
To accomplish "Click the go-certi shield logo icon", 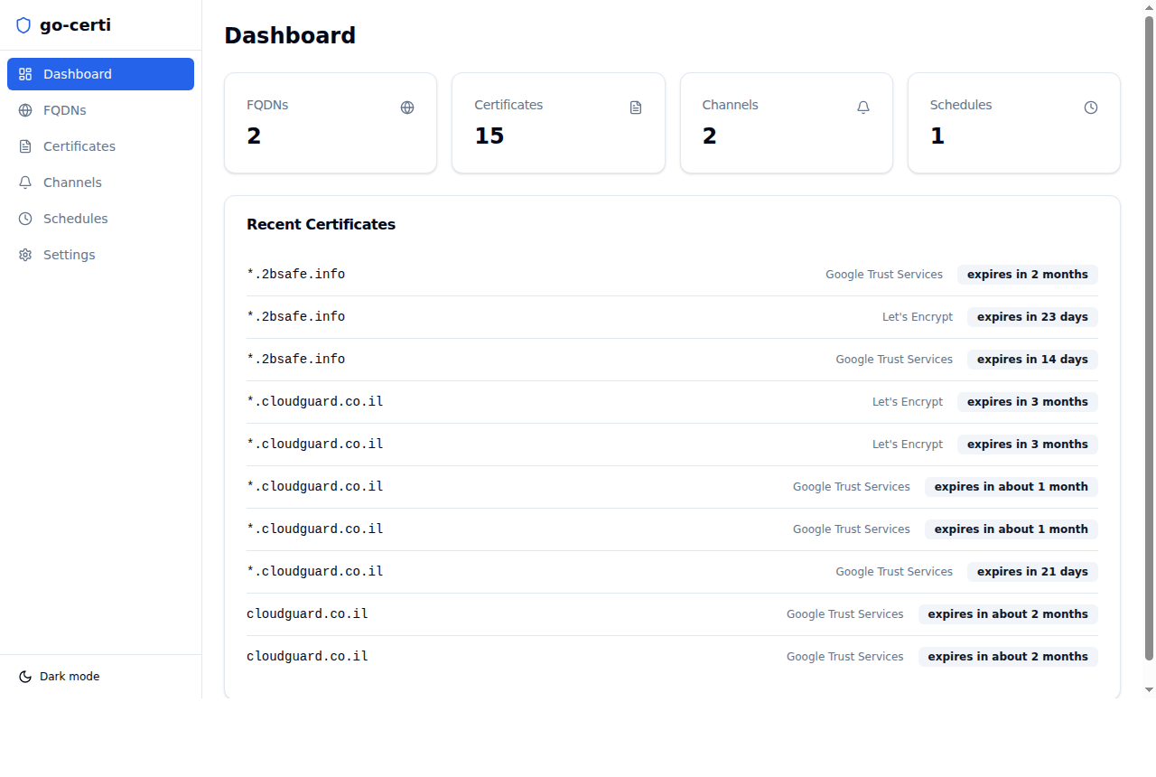I will coord(23,25).
